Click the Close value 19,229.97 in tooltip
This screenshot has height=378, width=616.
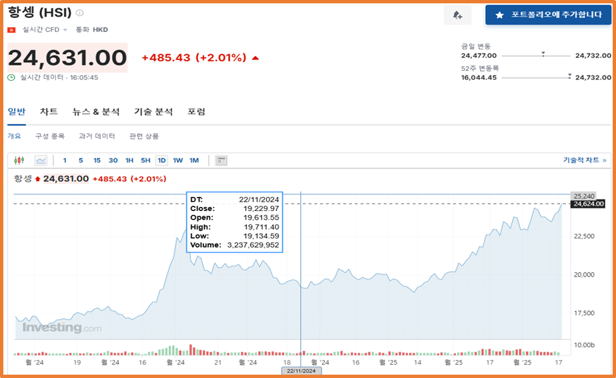pyautogui.click(x=261, y=208)
